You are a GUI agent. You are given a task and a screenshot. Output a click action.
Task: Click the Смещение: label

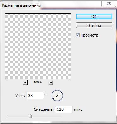click(x=44, y=109)
